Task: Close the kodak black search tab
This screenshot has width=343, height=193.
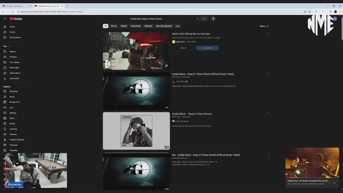Action: coord(62,6)
